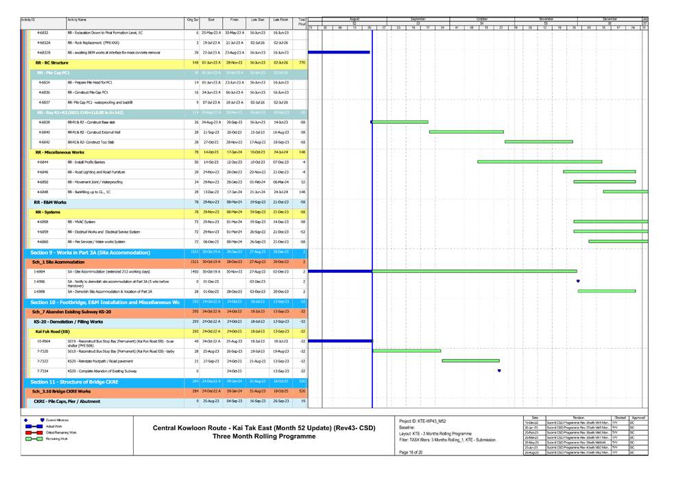
Task: Click the Orig Dur column header
Action: pyautogui.click(x=193, y=21)
